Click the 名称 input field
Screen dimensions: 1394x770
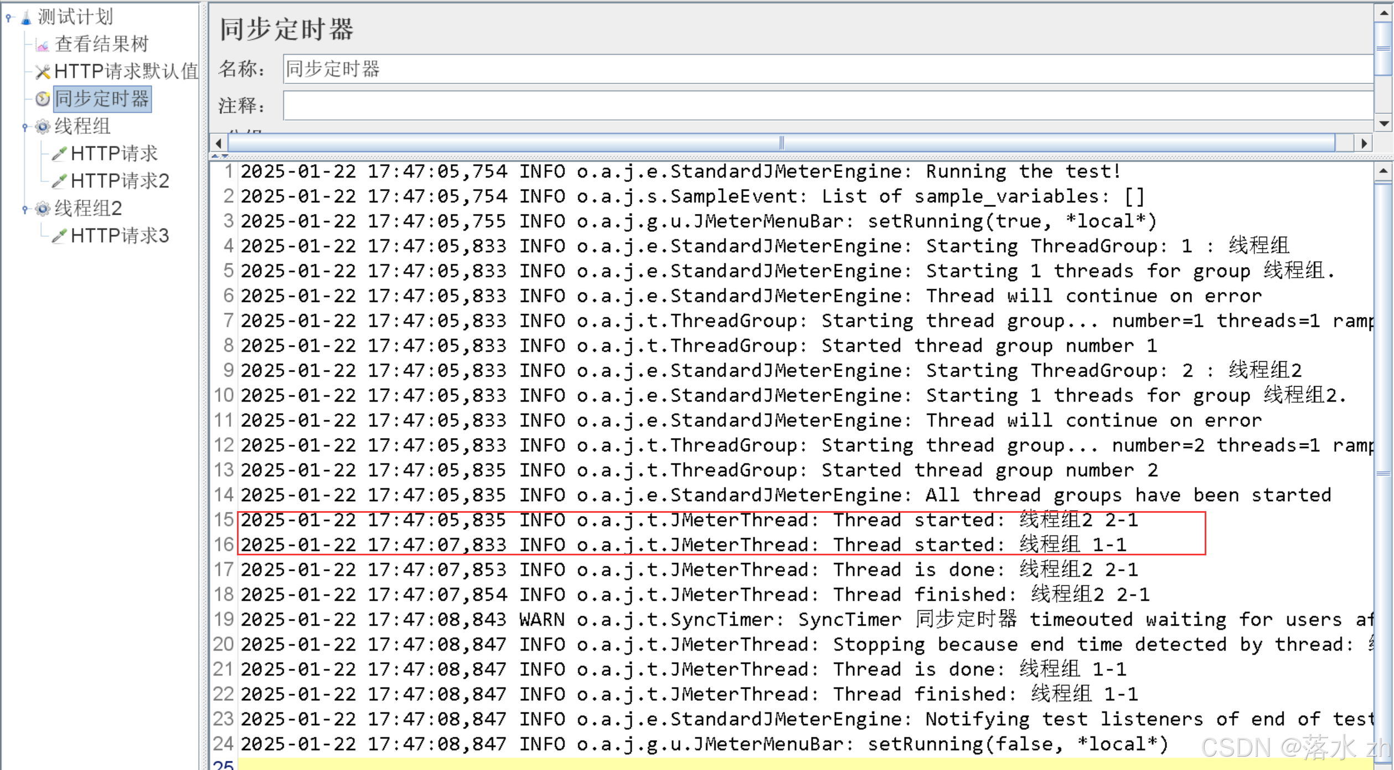tap(828, 69)
